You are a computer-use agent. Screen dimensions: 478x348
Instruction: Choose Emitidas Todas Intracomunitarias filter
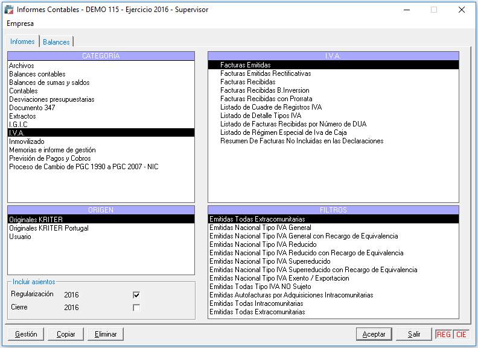334,303
